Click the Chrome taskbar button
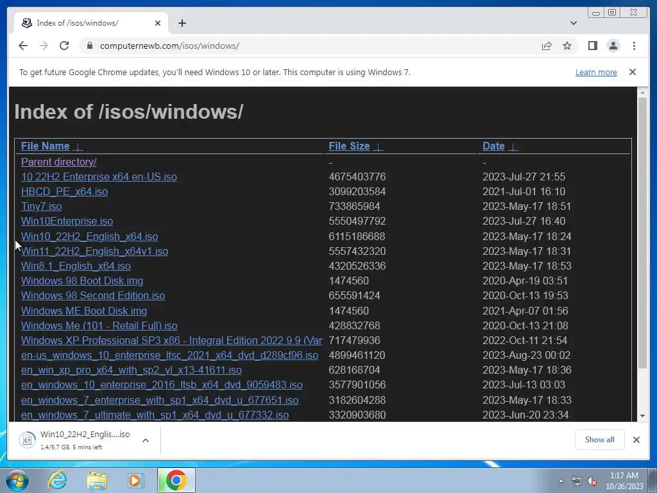Viewport: 657px width, 493px height. pyautogui.click(x=176, y=480)
